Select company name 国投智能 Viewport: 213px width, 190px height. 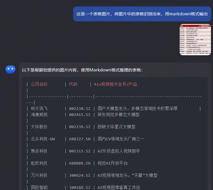39,187
